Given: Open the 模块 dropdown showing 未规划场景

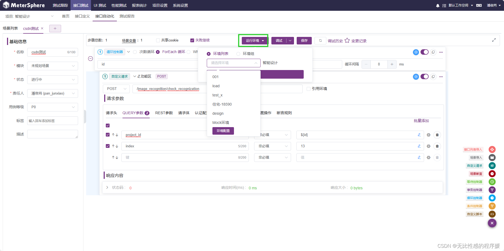Looking at the screenshot, I should point(52,66).
